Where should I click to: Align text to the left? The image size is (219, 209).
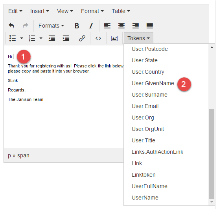107,26
